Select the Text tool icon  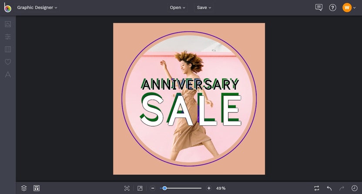click(x=8, y=74)
